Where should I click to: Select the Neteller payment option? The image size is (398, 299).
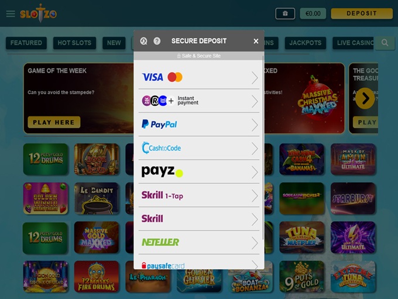[x=199, y=243]
